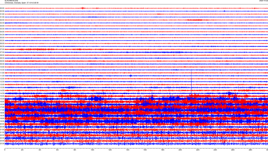Select the 01:00 trace time label
The width and height of the screenshot is (268, 151).
point(2,14)
